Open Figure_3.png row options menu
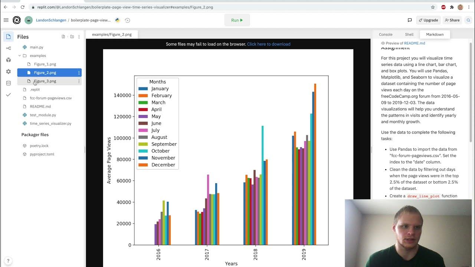 (x=79, y=81)
